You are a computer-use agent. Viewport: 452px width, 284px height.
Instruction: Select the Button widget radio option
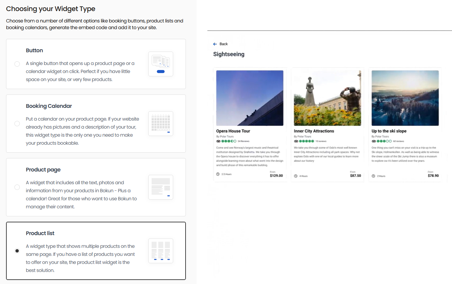(x=17, y=64)
